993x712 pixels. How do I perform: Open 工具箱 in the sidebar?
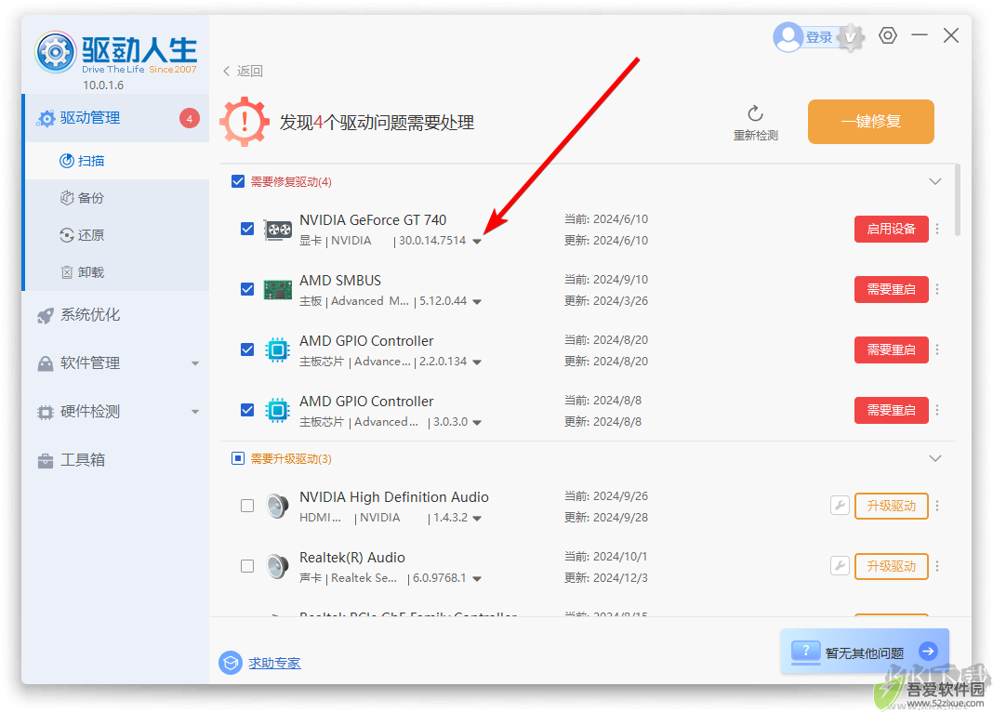coord(116,460)
